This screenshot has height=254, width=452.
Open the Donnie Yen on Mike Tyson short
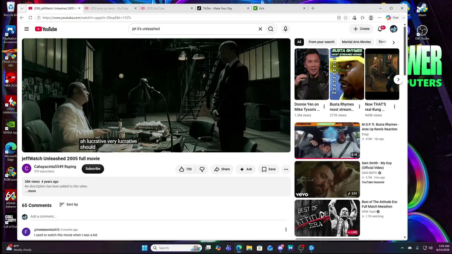tap(311, 74)
